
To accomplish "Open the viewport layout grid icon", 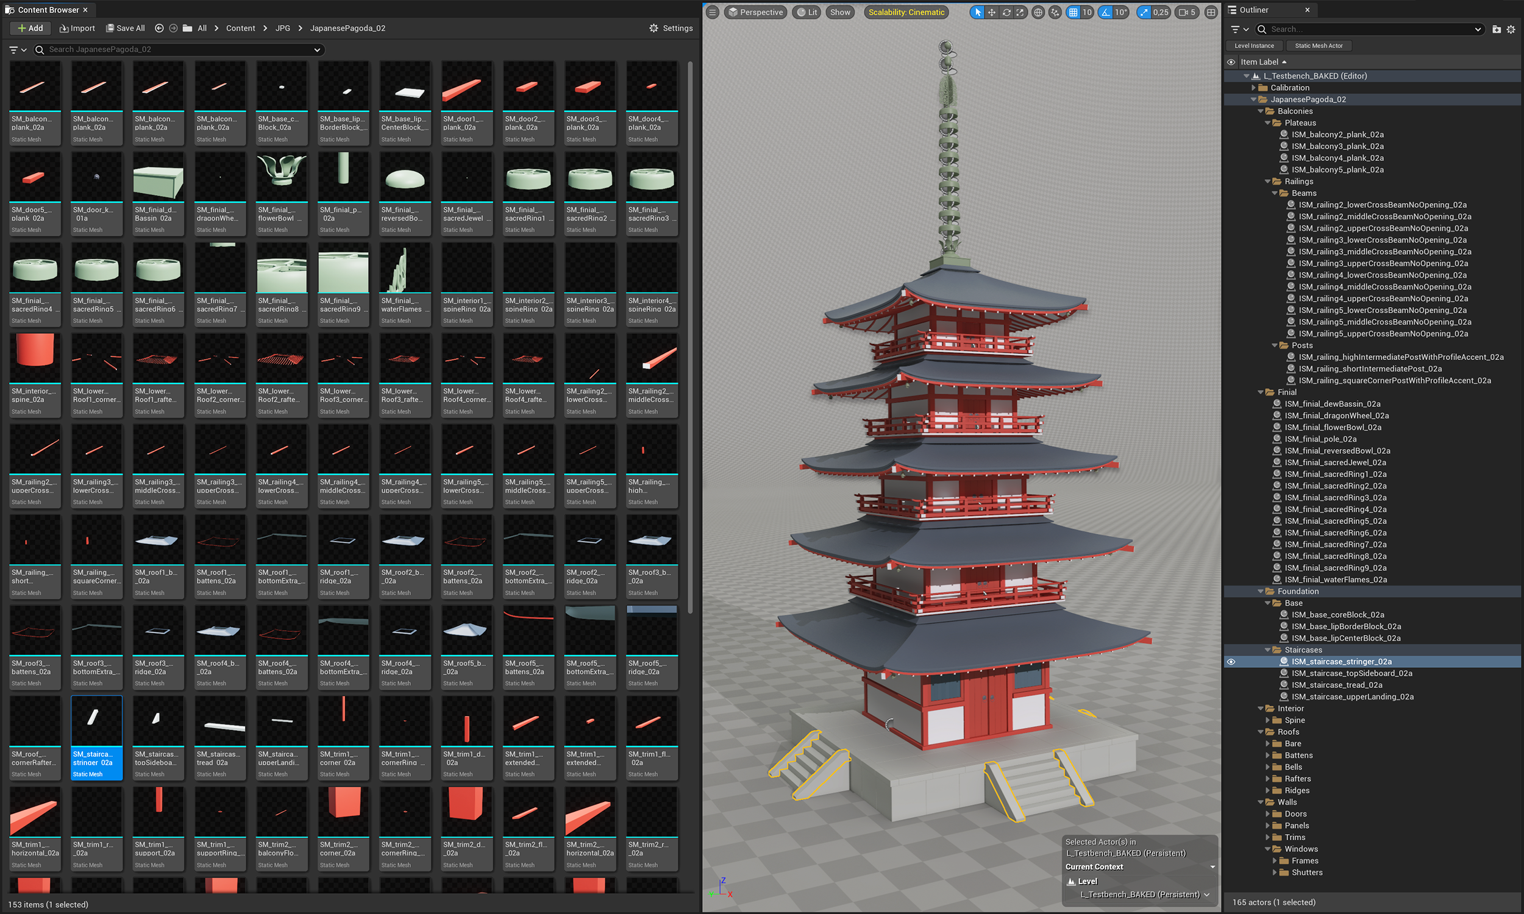I will pyautogui.click(x=1211, y=12).
